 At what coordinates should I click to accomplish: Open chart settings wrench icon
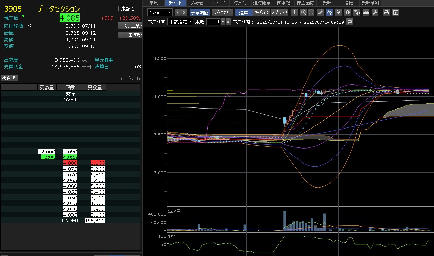point(375,12)
